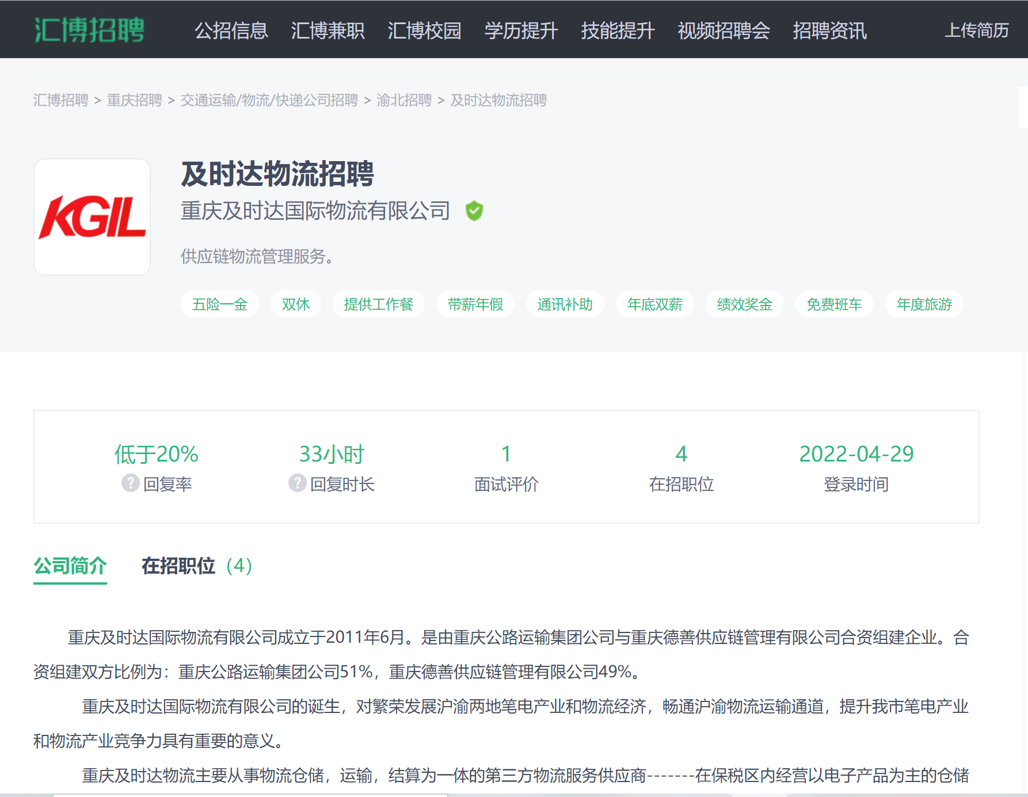The width and height of the screenshot is (1028, 797).
Task: Click the 交通运输/物流/快递公司招聘 breadcrumb
Action: [269, 100]
